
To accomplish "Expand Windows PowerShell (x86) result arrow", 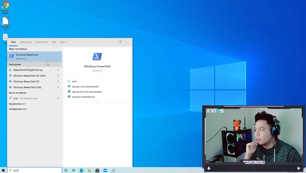I will coord(58,88).
